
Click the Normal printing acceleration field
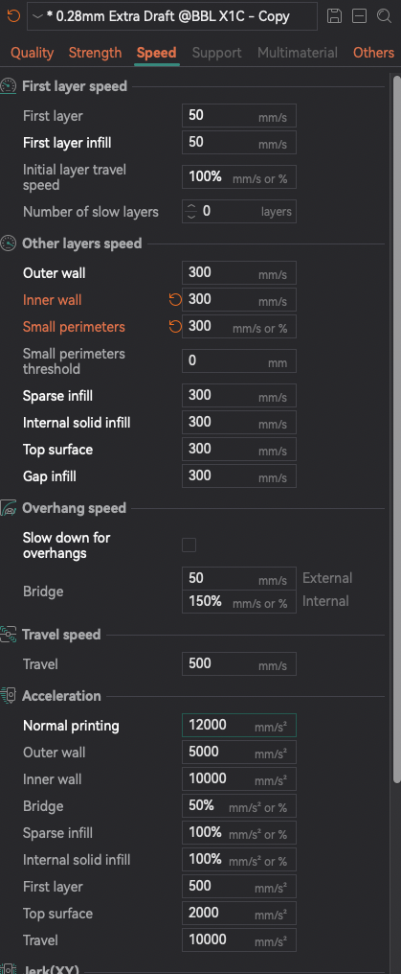point(238,726)
